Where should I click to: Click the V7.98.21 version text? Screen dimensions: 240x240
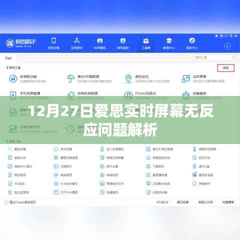coord(162,202)
